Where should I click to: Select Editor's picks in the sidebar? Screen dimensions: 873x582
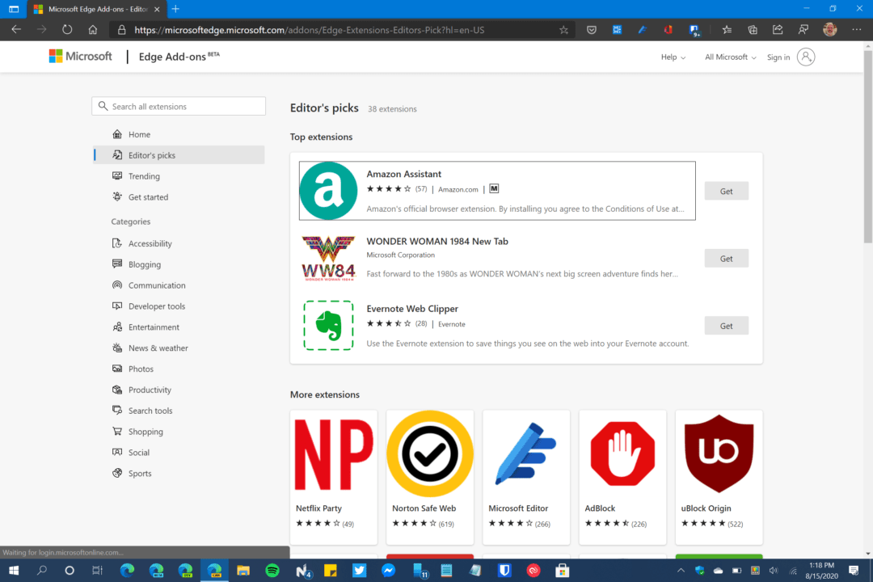click(154, 154)
